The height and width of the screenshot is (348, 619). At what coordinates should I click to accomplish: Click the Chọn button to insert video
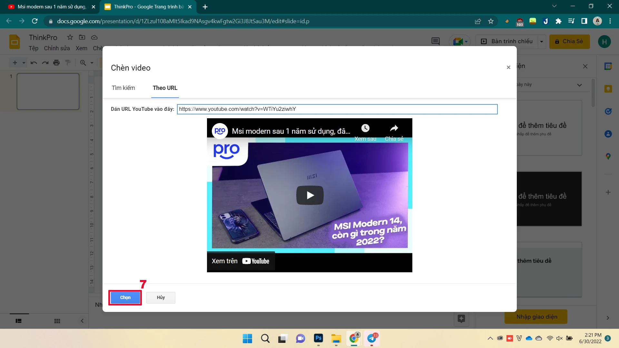click(125, 297)
